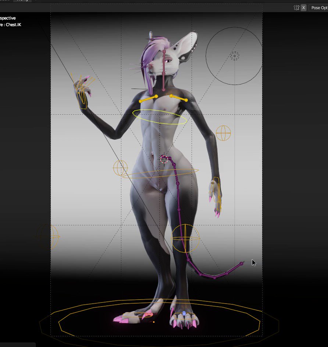Enable the X mirror toggle button

coord(303,8)
